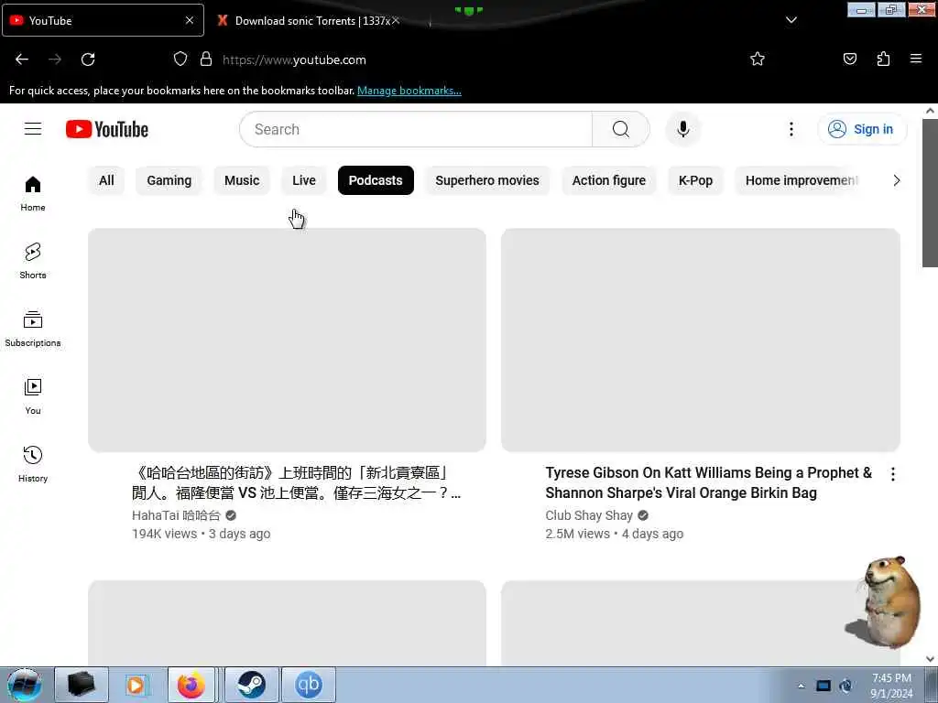This screenshot has width=938, height=703.
Task: Select the K-Pop filter chip
Action: click(696, 180)
